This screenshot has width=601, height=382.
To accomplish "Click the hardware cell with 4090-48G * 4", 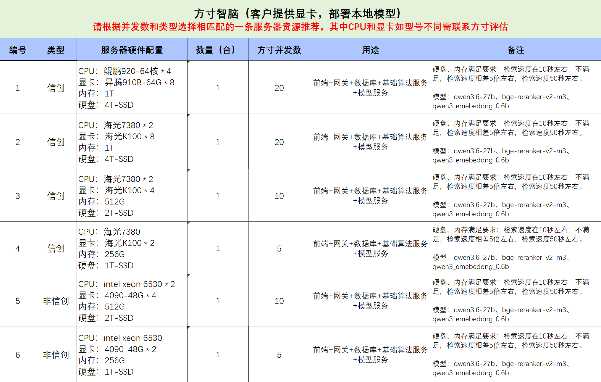I will coord(132,301).
